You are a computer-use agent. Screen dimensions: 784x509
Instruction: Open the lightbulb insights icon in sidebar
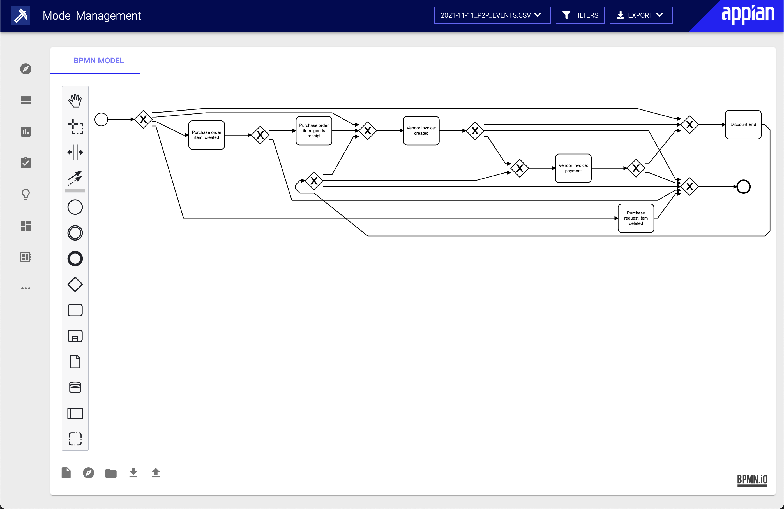[26, 194]
